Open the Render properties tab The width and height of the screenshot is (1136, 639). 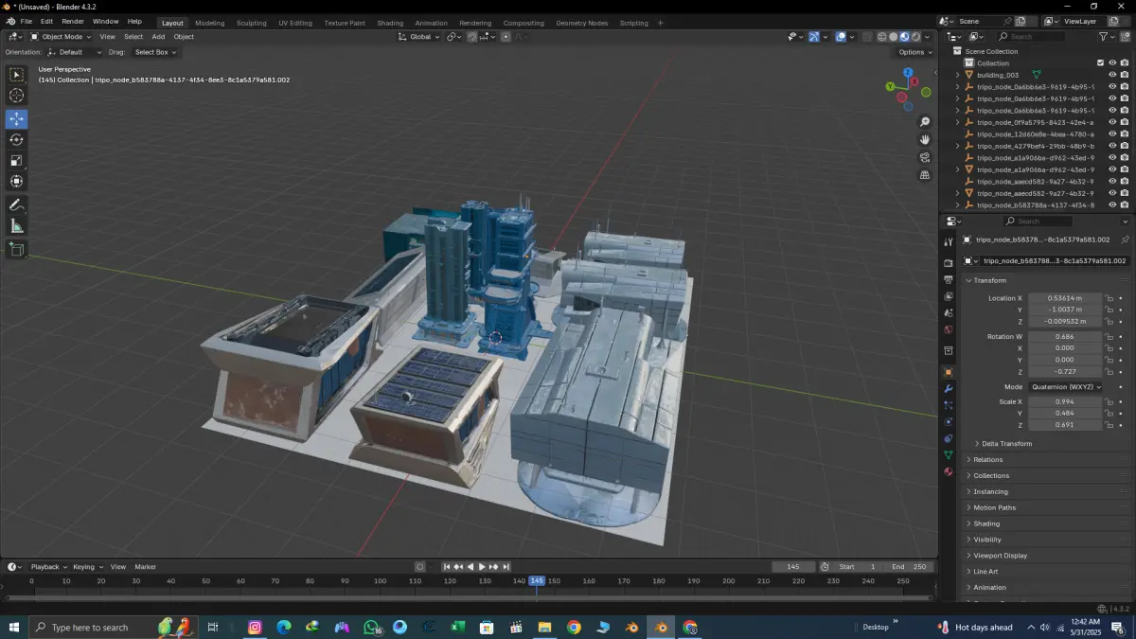point(948,263)
